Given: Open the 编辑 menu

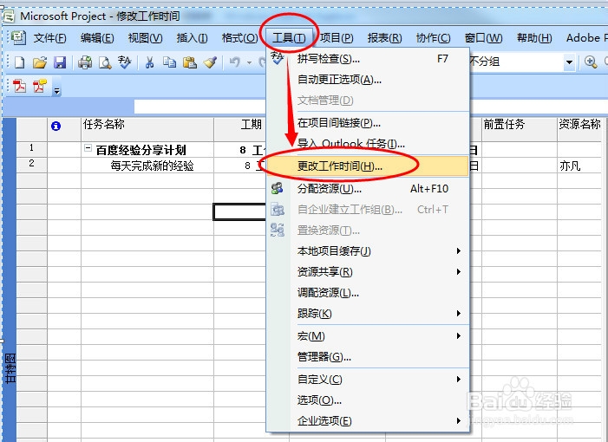Looking at the screenshot, I should click(97, 38).
